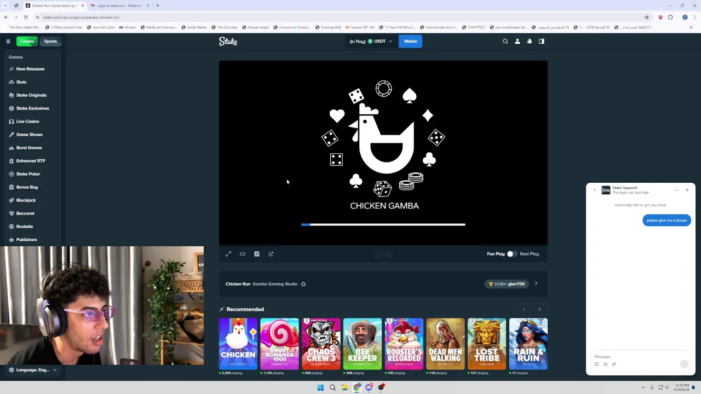701x394 pixels.
Task: Toggle between Fun Play and Real Play
Action: (512, 254)
